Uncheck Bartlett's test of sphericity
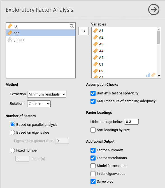The height and width of the screenshot is (188, 165). (x=93, y=93)
